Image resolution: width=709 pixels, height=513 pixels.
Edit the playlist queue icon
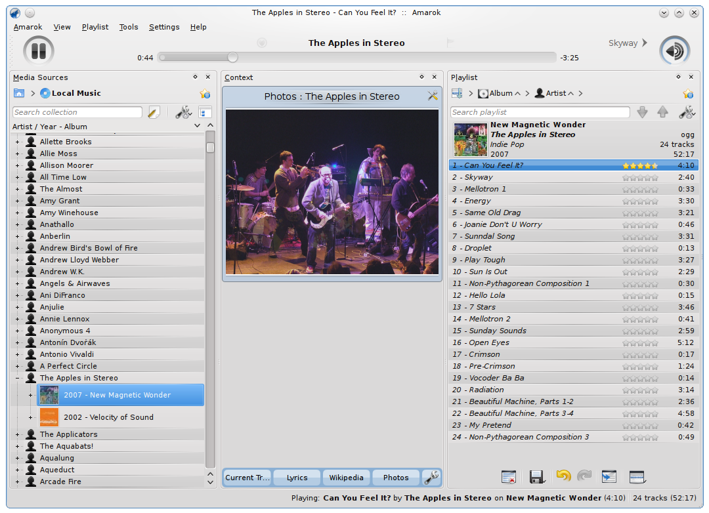pyautogui.click(x=637, y=477)
